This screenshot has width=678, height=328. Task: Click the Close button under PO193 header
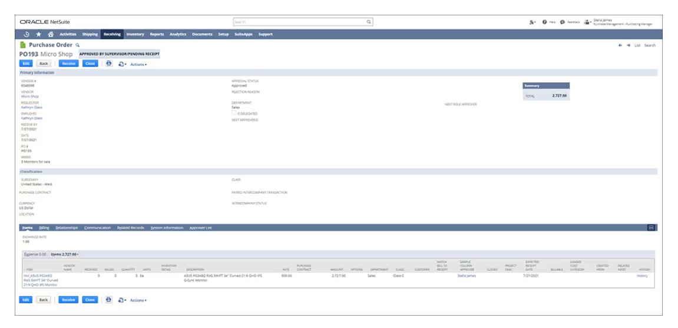click(90, 64)
